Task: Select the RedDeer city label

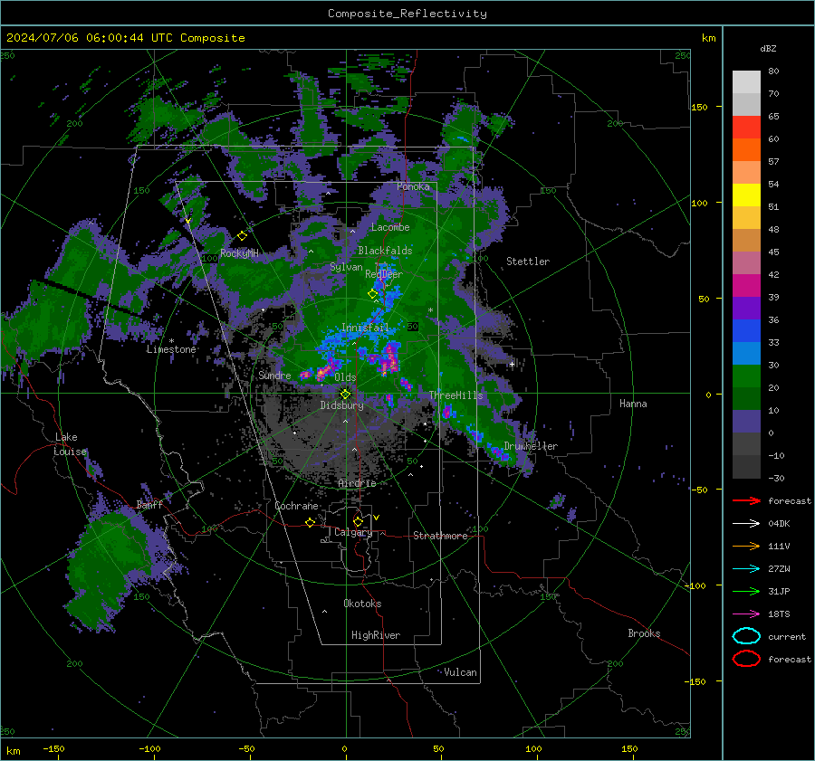Action: 384,274
